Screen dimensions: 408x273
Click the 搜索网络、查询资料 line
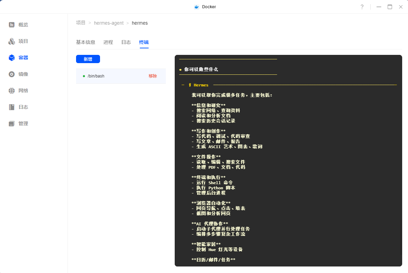[218, 110]
